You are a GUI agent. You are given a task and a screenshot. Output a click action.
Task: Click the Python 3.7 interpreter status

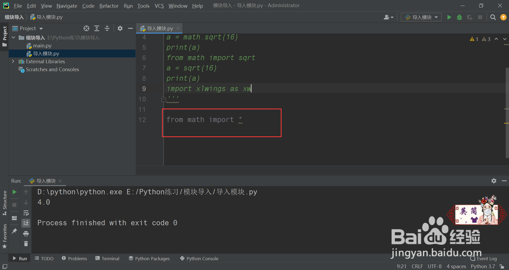coord(483,266)
